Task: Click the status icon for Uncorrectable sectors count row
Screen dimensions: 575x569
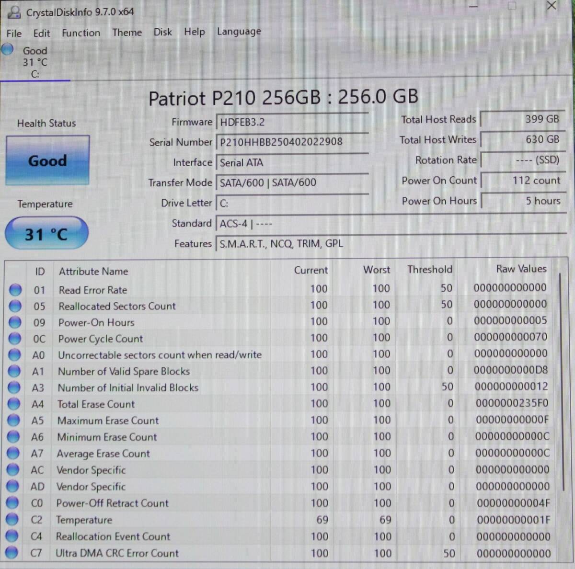Action: (14, 354)
